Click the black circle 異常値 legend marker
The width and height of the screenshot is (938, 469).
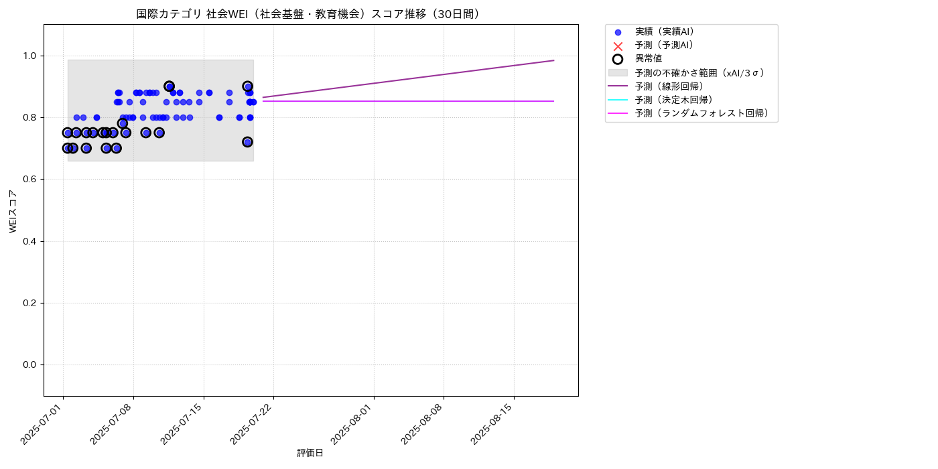pos(618,59)
